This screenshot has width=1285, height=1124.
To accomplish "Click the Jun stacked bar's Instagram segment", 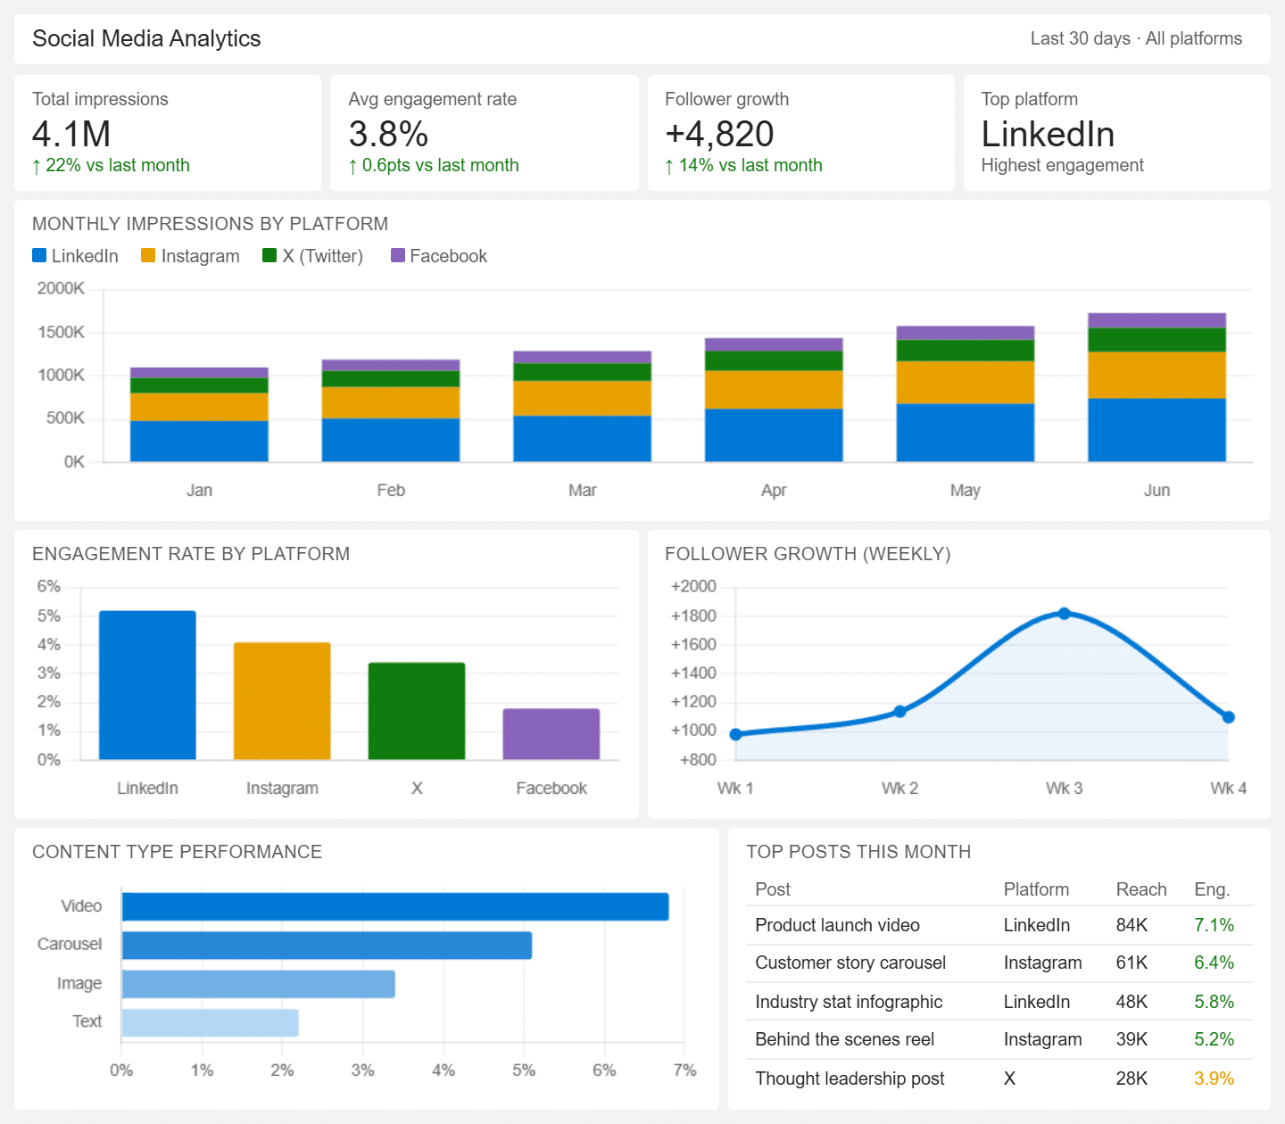I will [x=1157, y=375].
